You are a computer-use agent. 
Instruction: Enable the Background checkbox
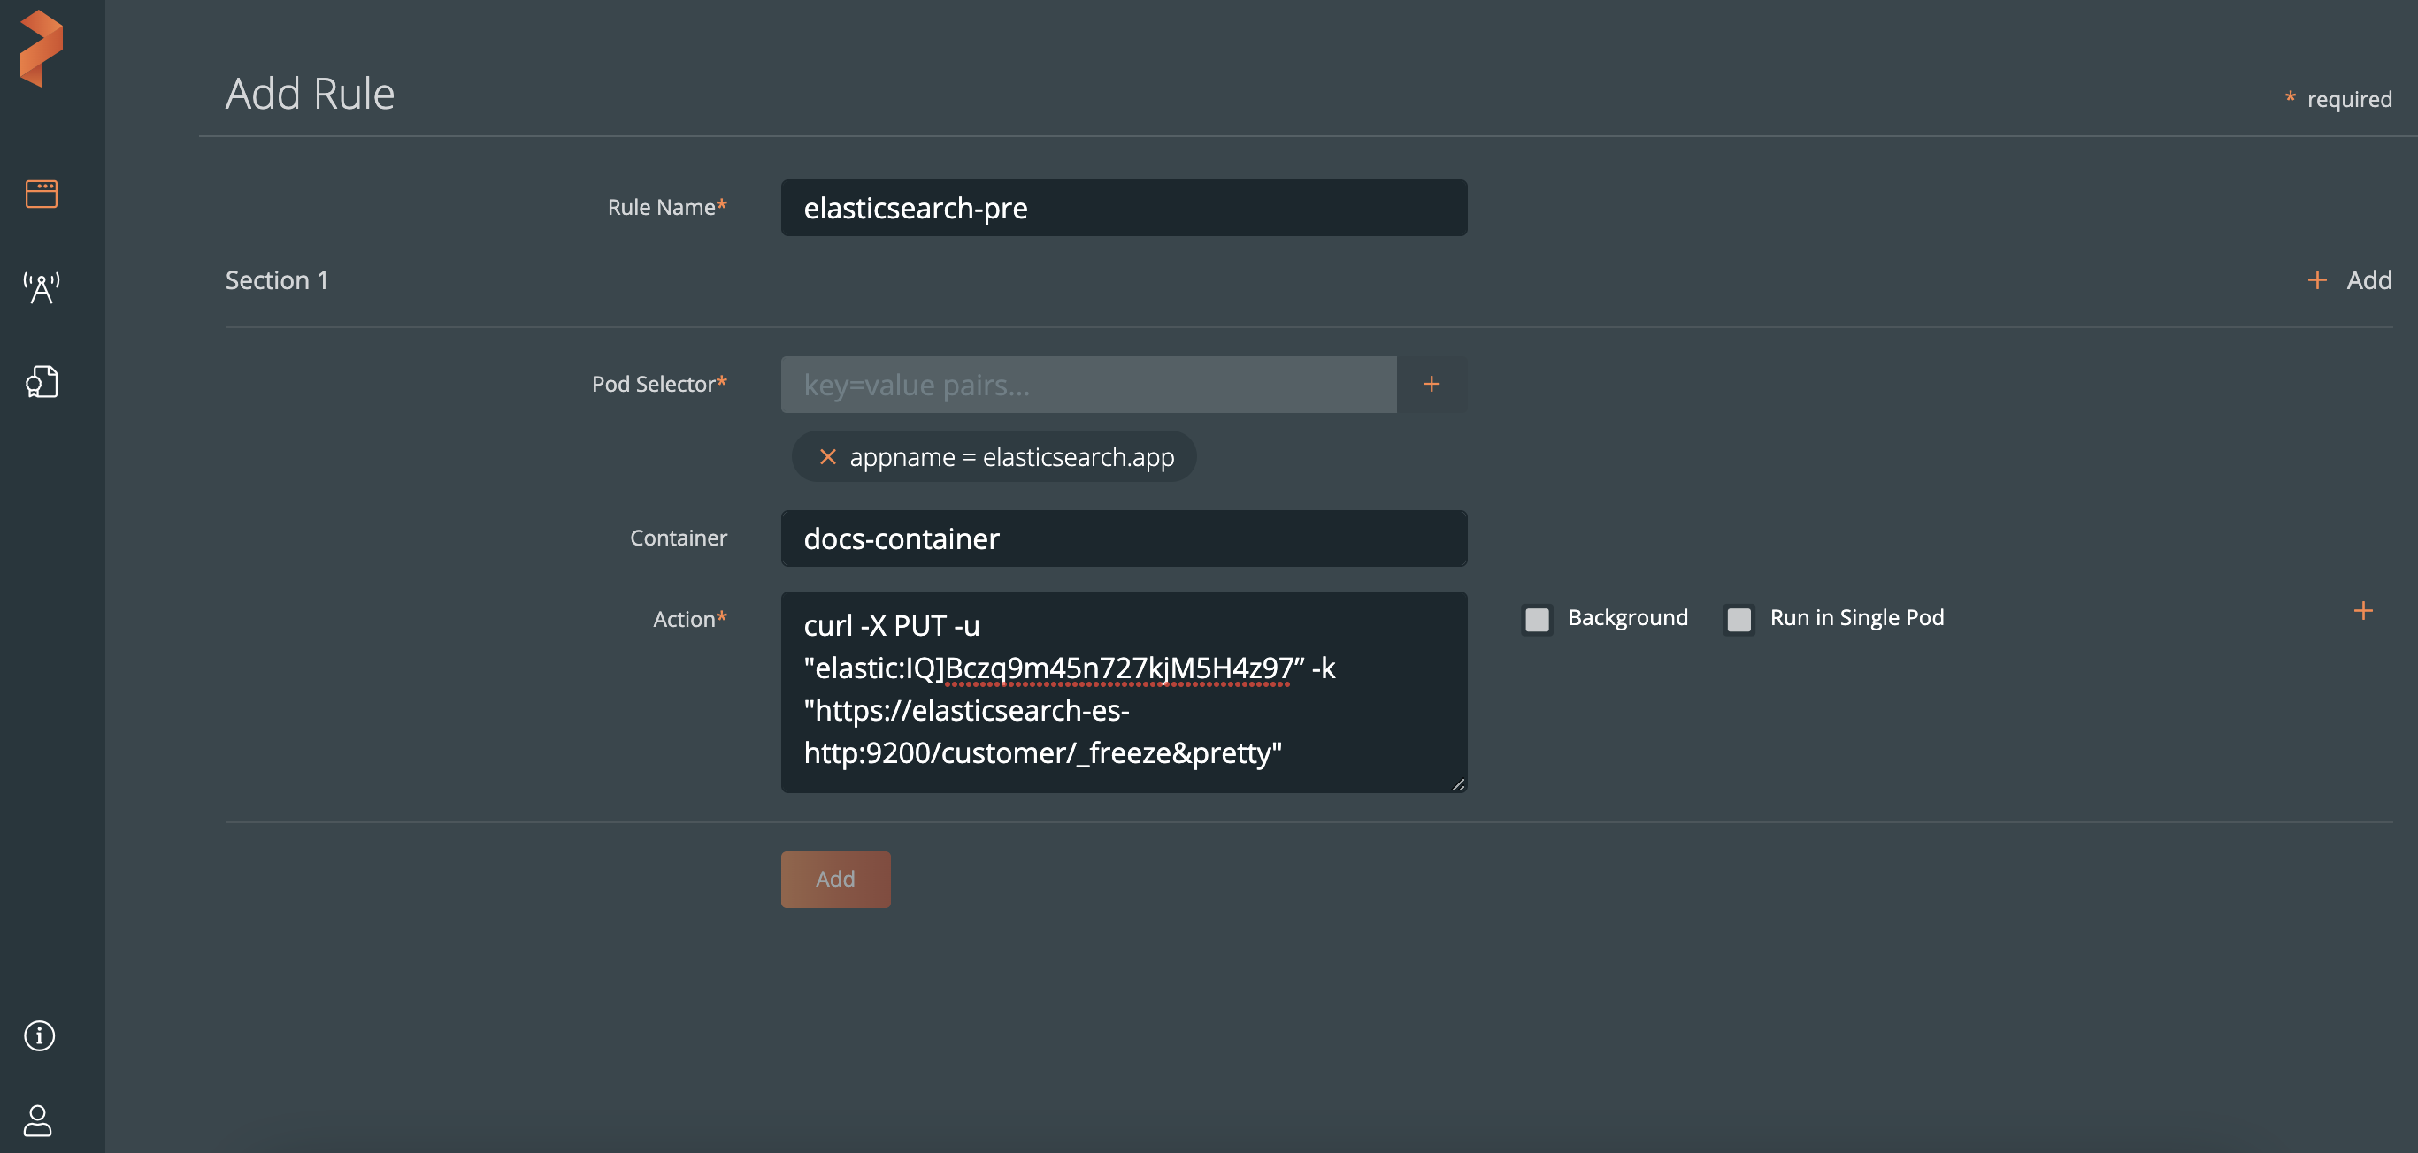(x=1537, y=619)
